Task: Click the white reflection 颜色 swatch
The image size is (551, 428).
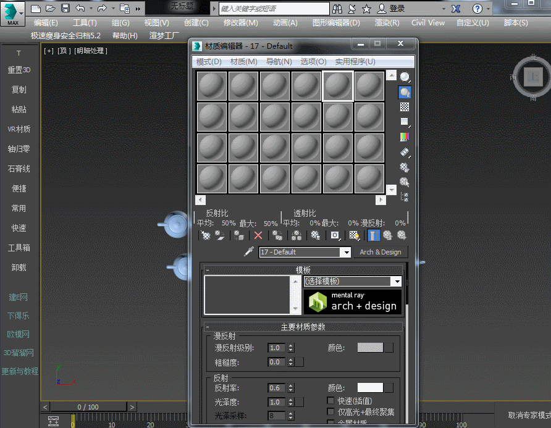Action: (371, 388)
